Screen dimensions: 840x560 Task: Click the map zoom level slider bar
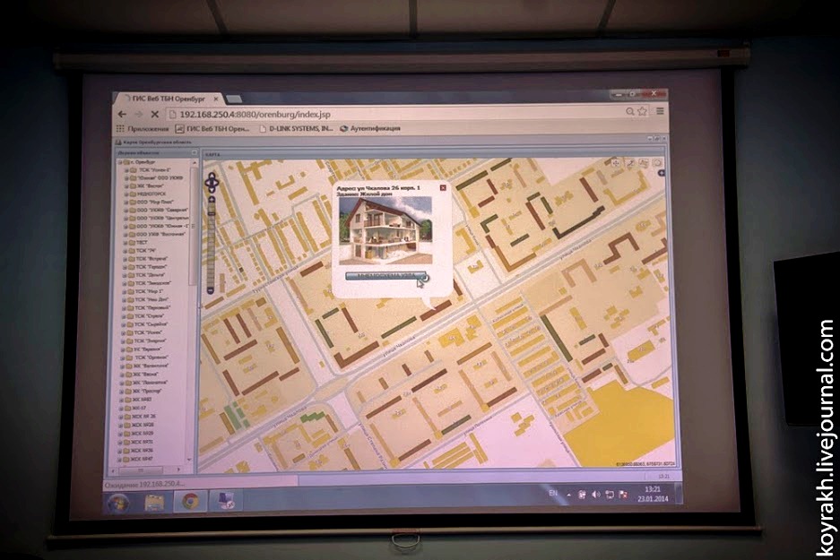pos(211,242)
